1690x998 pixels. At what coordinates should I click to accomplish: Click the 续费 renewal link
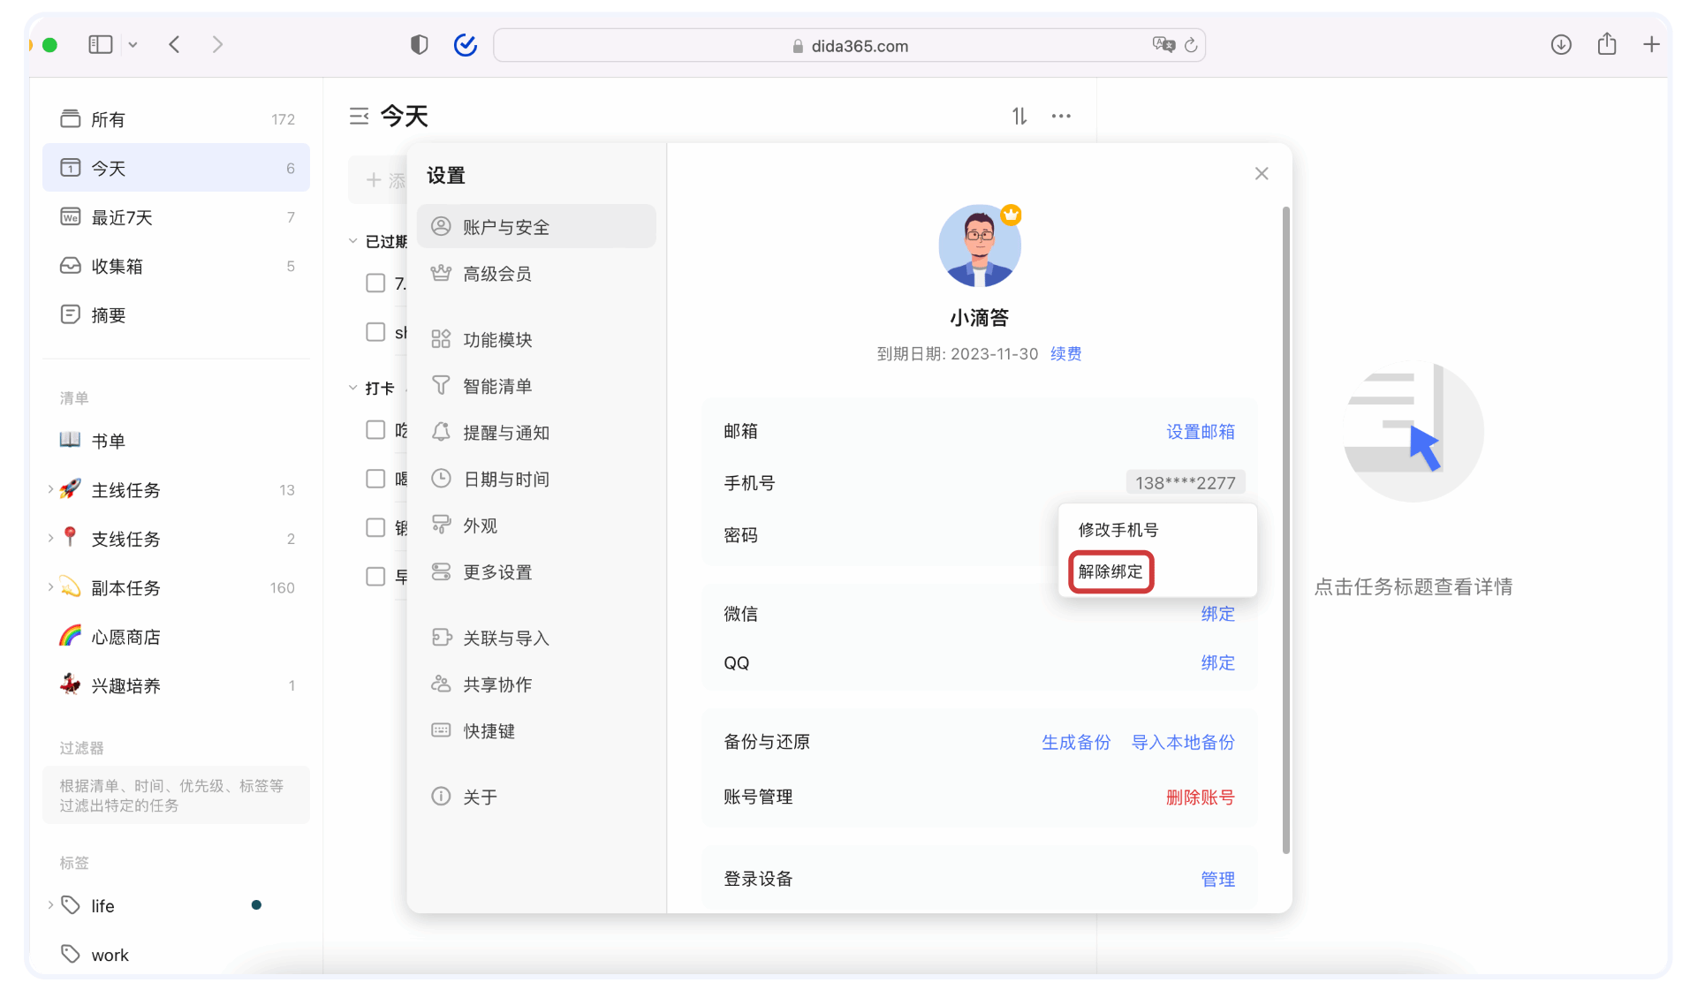1065,353
